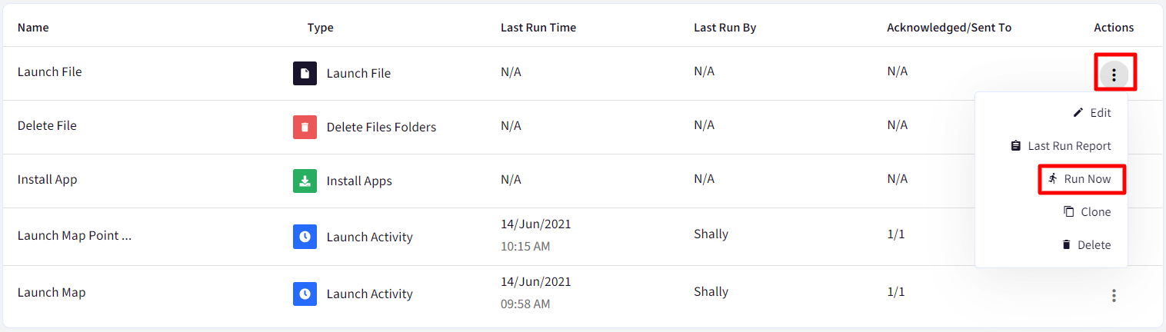Click the Acknowledged/Sent To column header
The height and width of the screenshot is (332, 1166).
949,28
